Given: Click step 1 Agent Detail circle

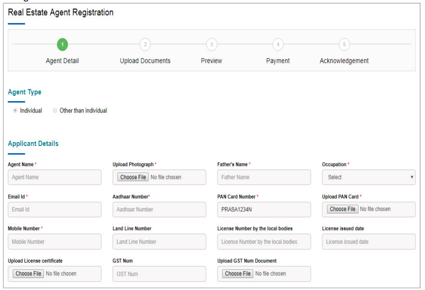Looking at the screenshot, I should (62, 45).
